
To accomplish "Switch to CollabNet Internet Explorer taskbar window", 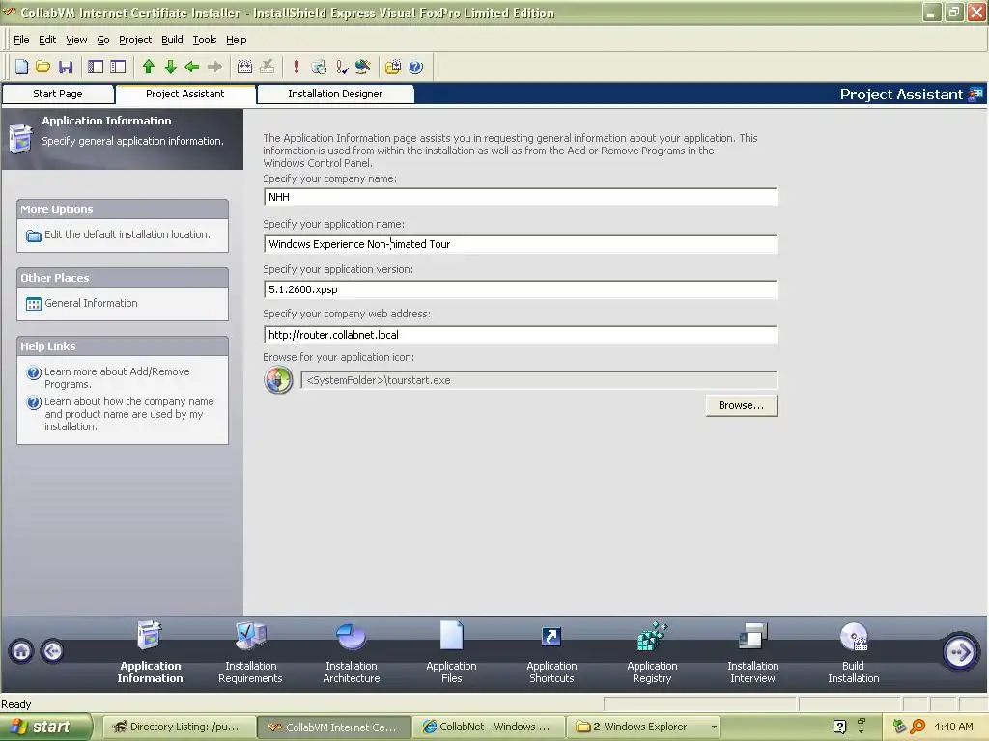I will coord(488,727).
